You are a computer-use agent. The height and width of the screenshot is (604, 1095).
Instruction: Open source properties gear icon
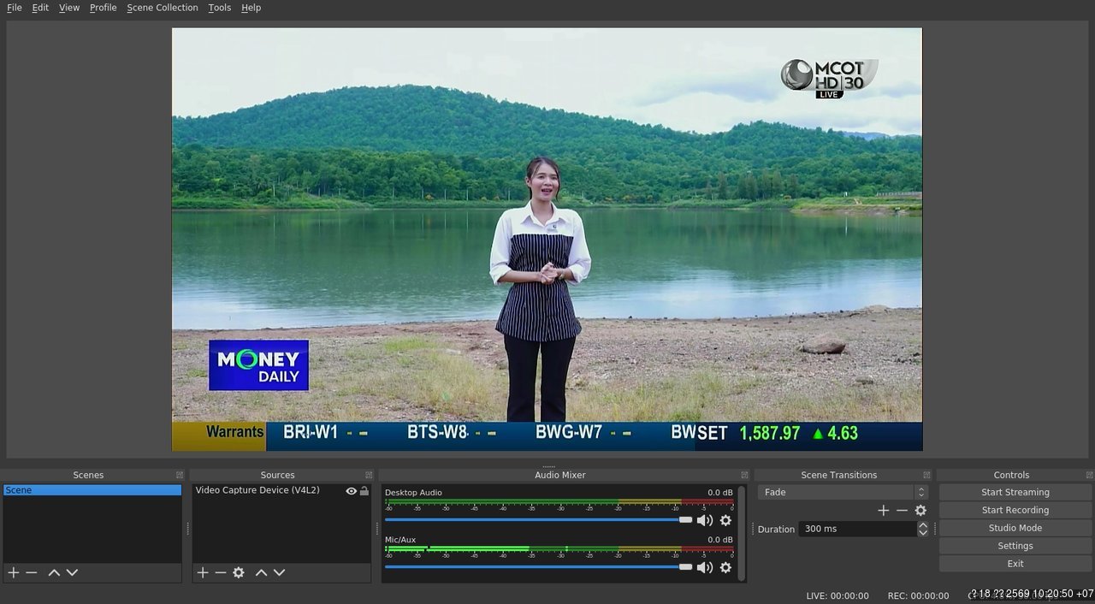239,572
